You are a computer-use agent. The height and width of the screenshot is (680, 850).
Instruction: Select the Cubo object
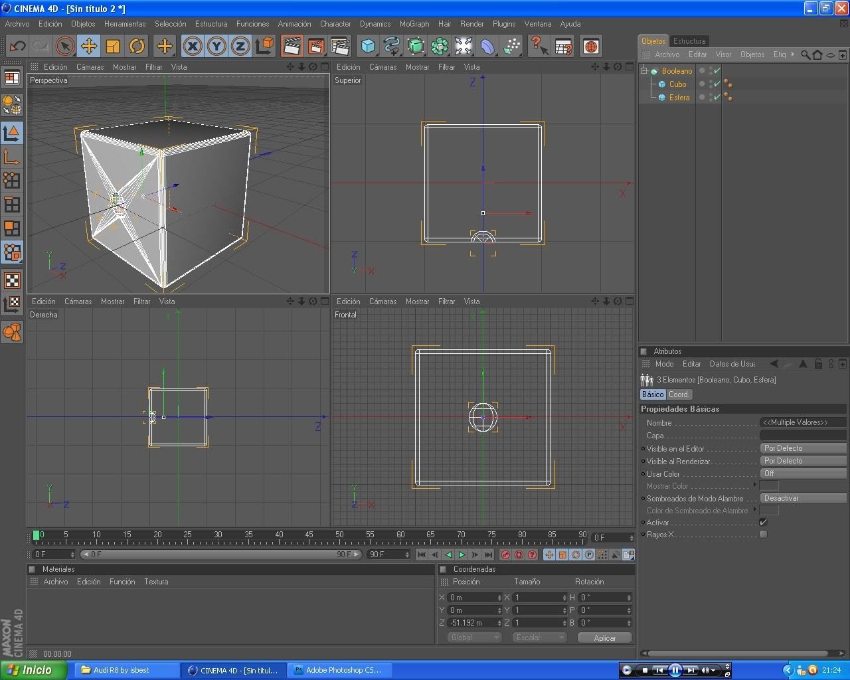click(x=677, y=84)
